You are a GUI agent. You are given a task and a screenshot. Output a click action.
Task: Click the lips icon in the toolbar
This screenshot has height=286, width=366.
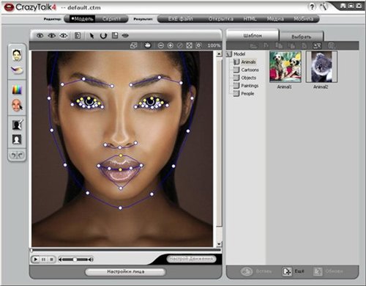[125, 36]
